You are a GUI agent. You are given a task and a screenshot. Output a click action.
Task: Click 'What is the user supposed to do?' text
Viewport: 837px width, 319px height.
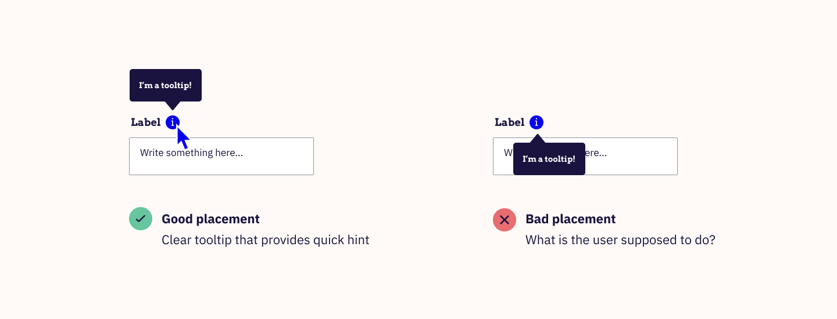(x=620, y=240)
